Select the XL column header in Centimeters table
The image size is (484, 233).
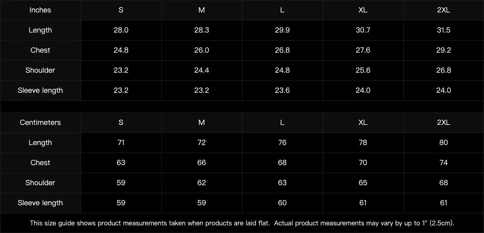[363, 123]
